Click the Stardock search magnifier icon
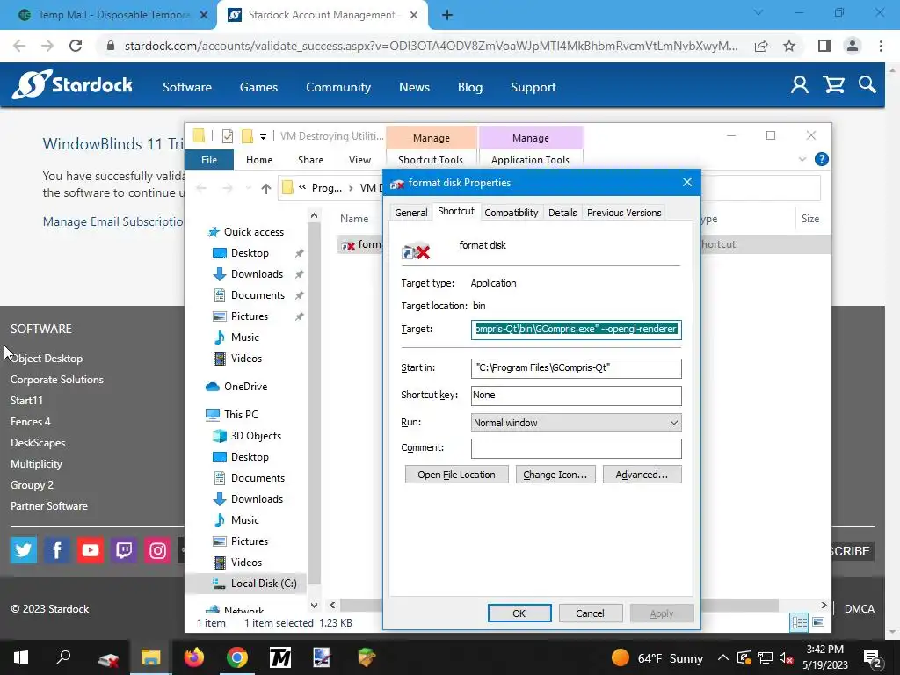900x675 pixels. [867, 85]
